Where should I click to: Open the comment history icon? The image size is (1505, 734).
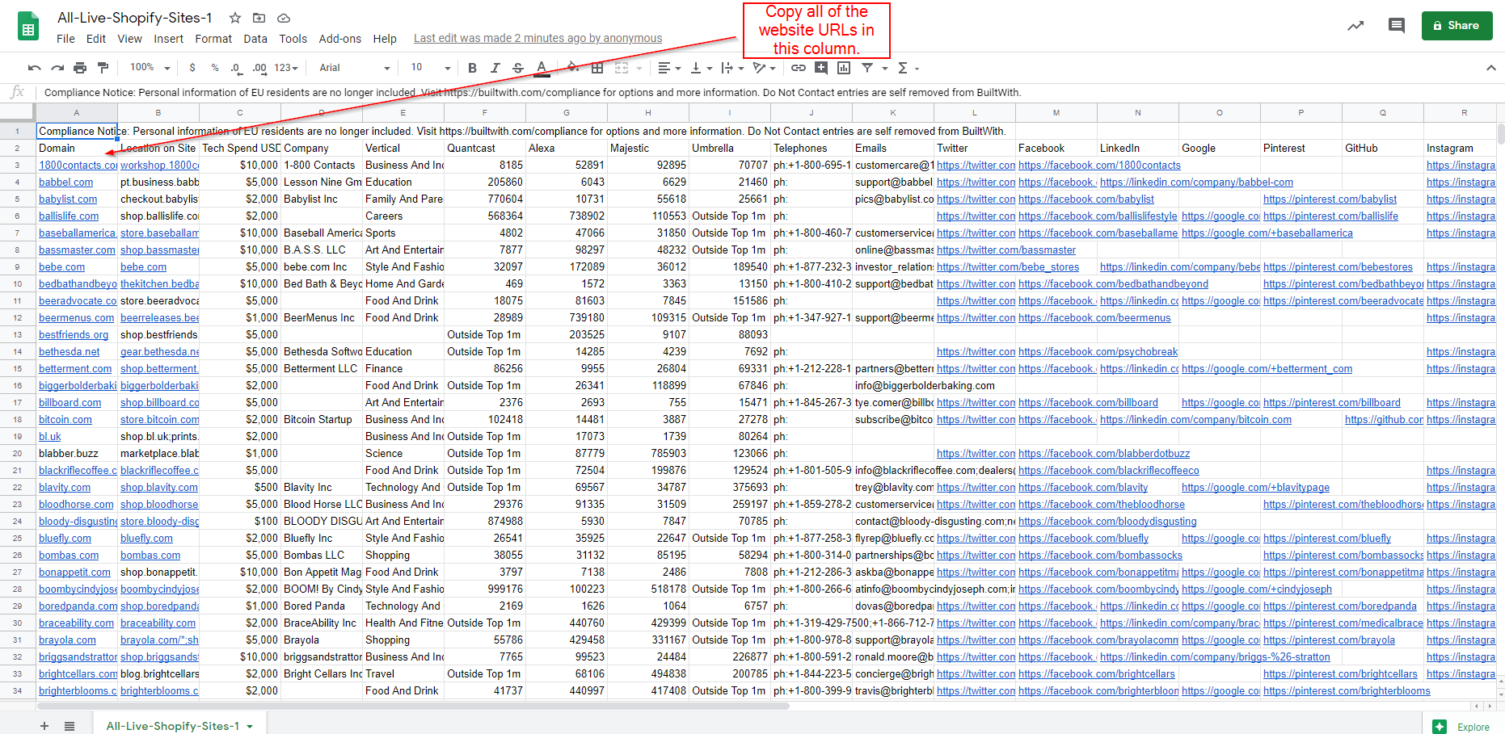tap(1396, 26)
